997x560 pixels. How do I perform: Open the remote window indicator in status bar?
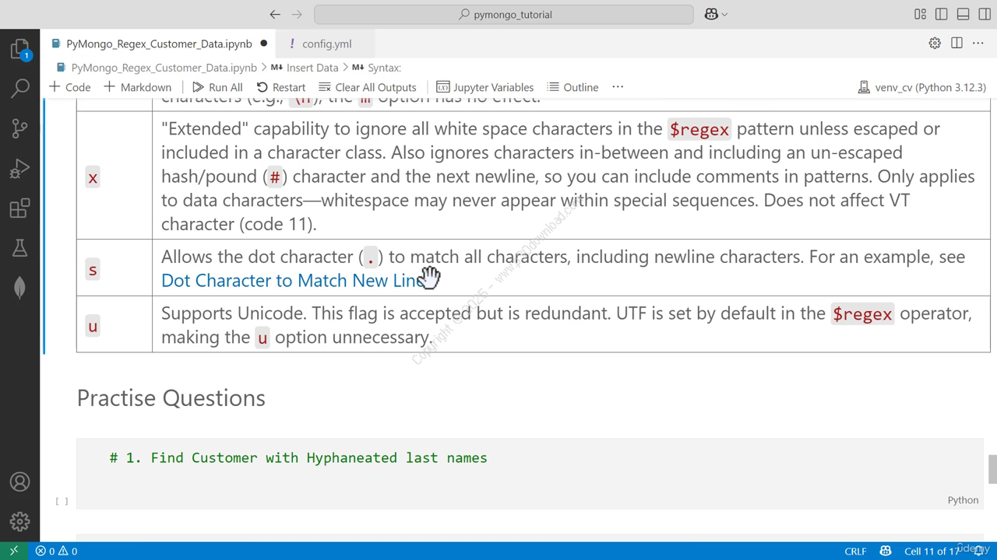[13, 551]
